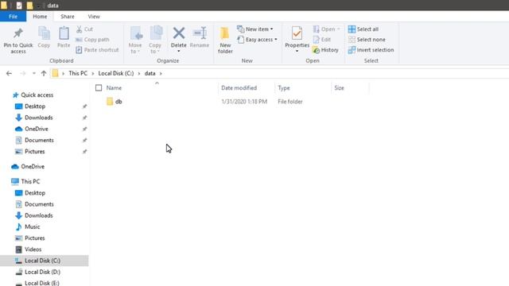Open Desktop under This PC

click(x=35, y=193)
